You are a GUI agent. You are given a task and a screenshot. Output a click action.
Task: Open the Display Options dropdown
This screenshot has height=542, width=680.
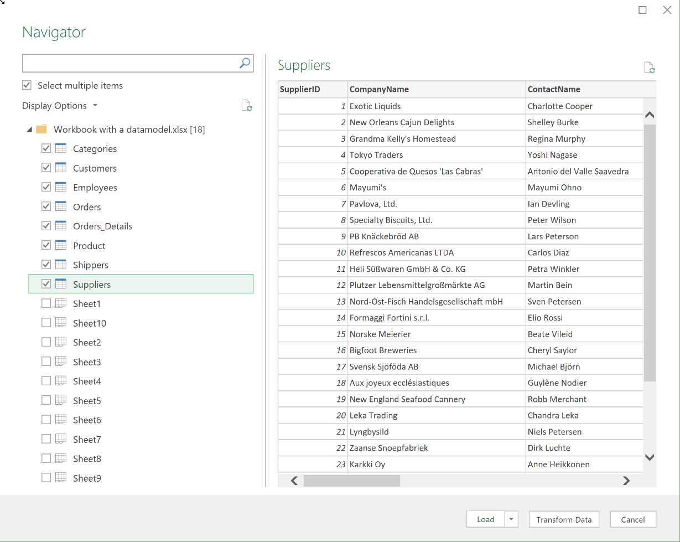coord(60,106)
